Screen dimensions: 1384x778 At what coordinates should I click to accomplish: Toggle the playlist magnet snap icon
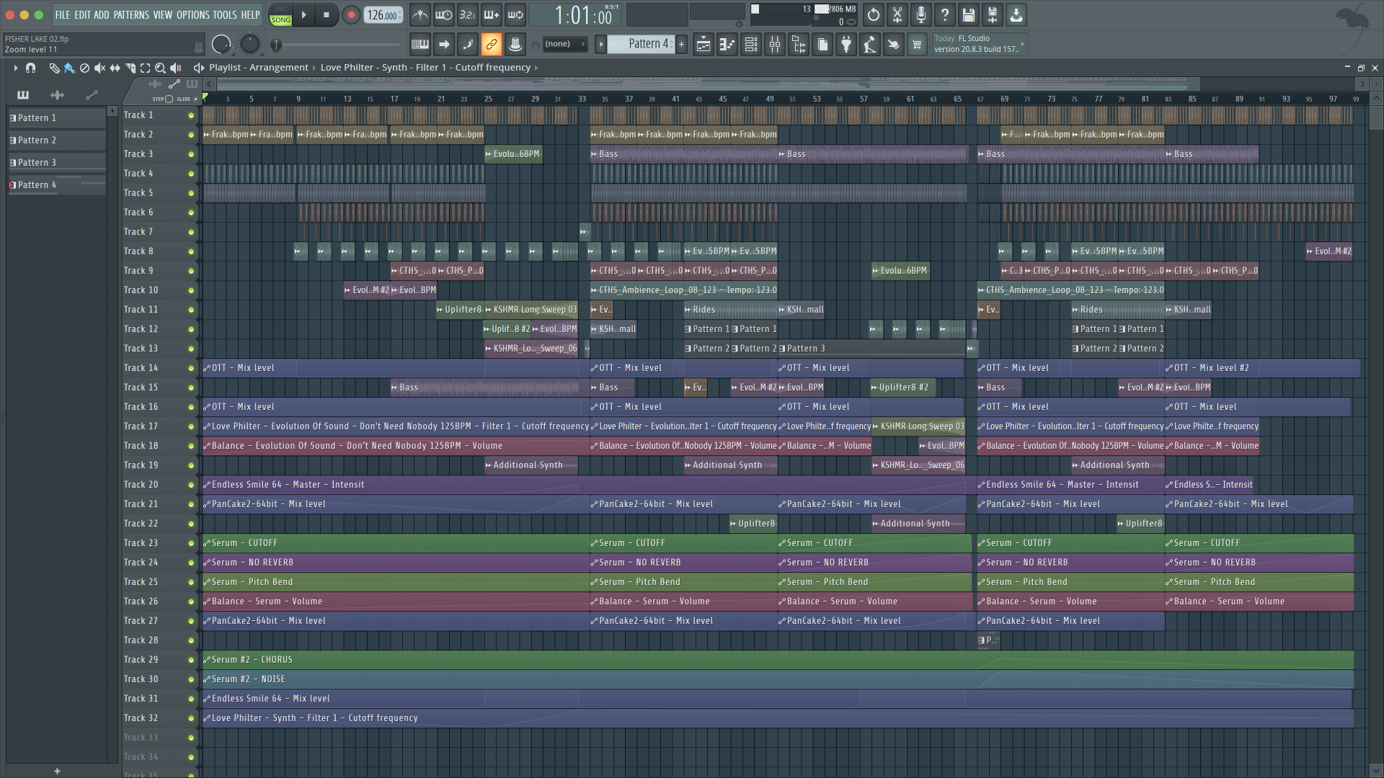[x=30, y=68]
